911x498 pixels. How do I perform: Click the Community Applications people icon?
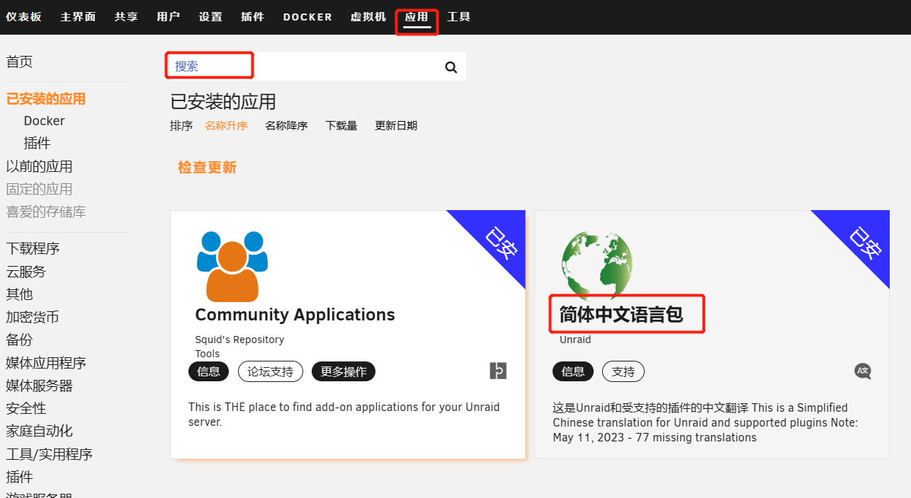coord(232,267)
